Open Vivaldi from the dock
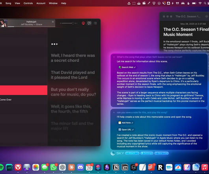 (18, 167)
